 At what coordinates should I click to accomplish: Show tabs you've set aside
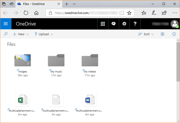4,4
